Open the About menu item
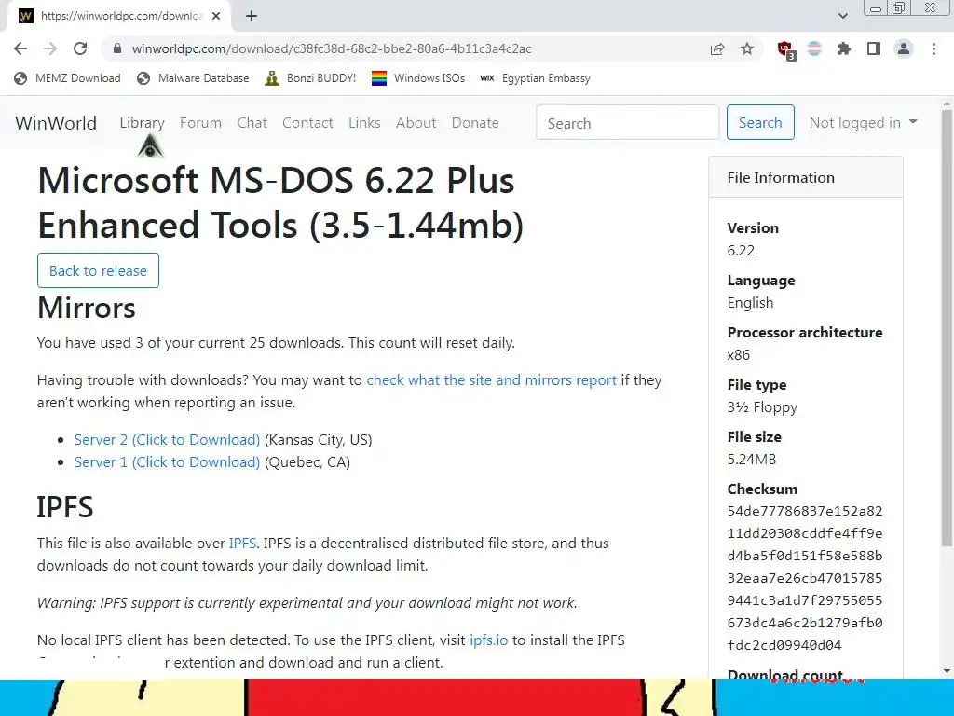This screenshot has width=954, height=716. [x=416, y=122]
